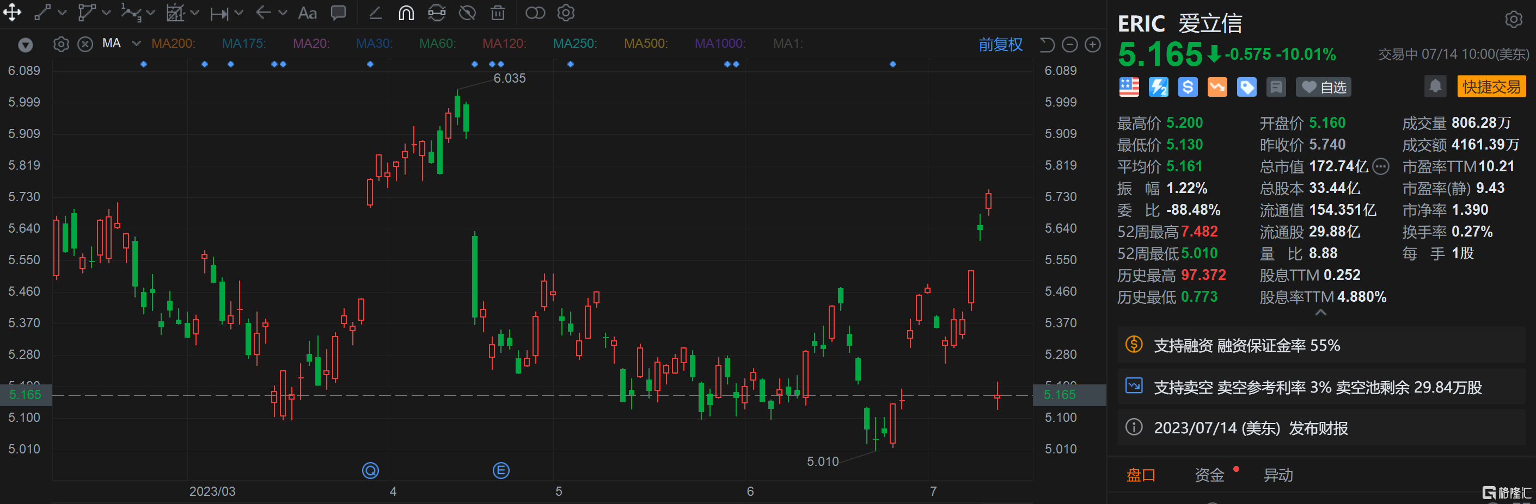
Task: Select the Aa text annotation tool
Action: [307, 13]
